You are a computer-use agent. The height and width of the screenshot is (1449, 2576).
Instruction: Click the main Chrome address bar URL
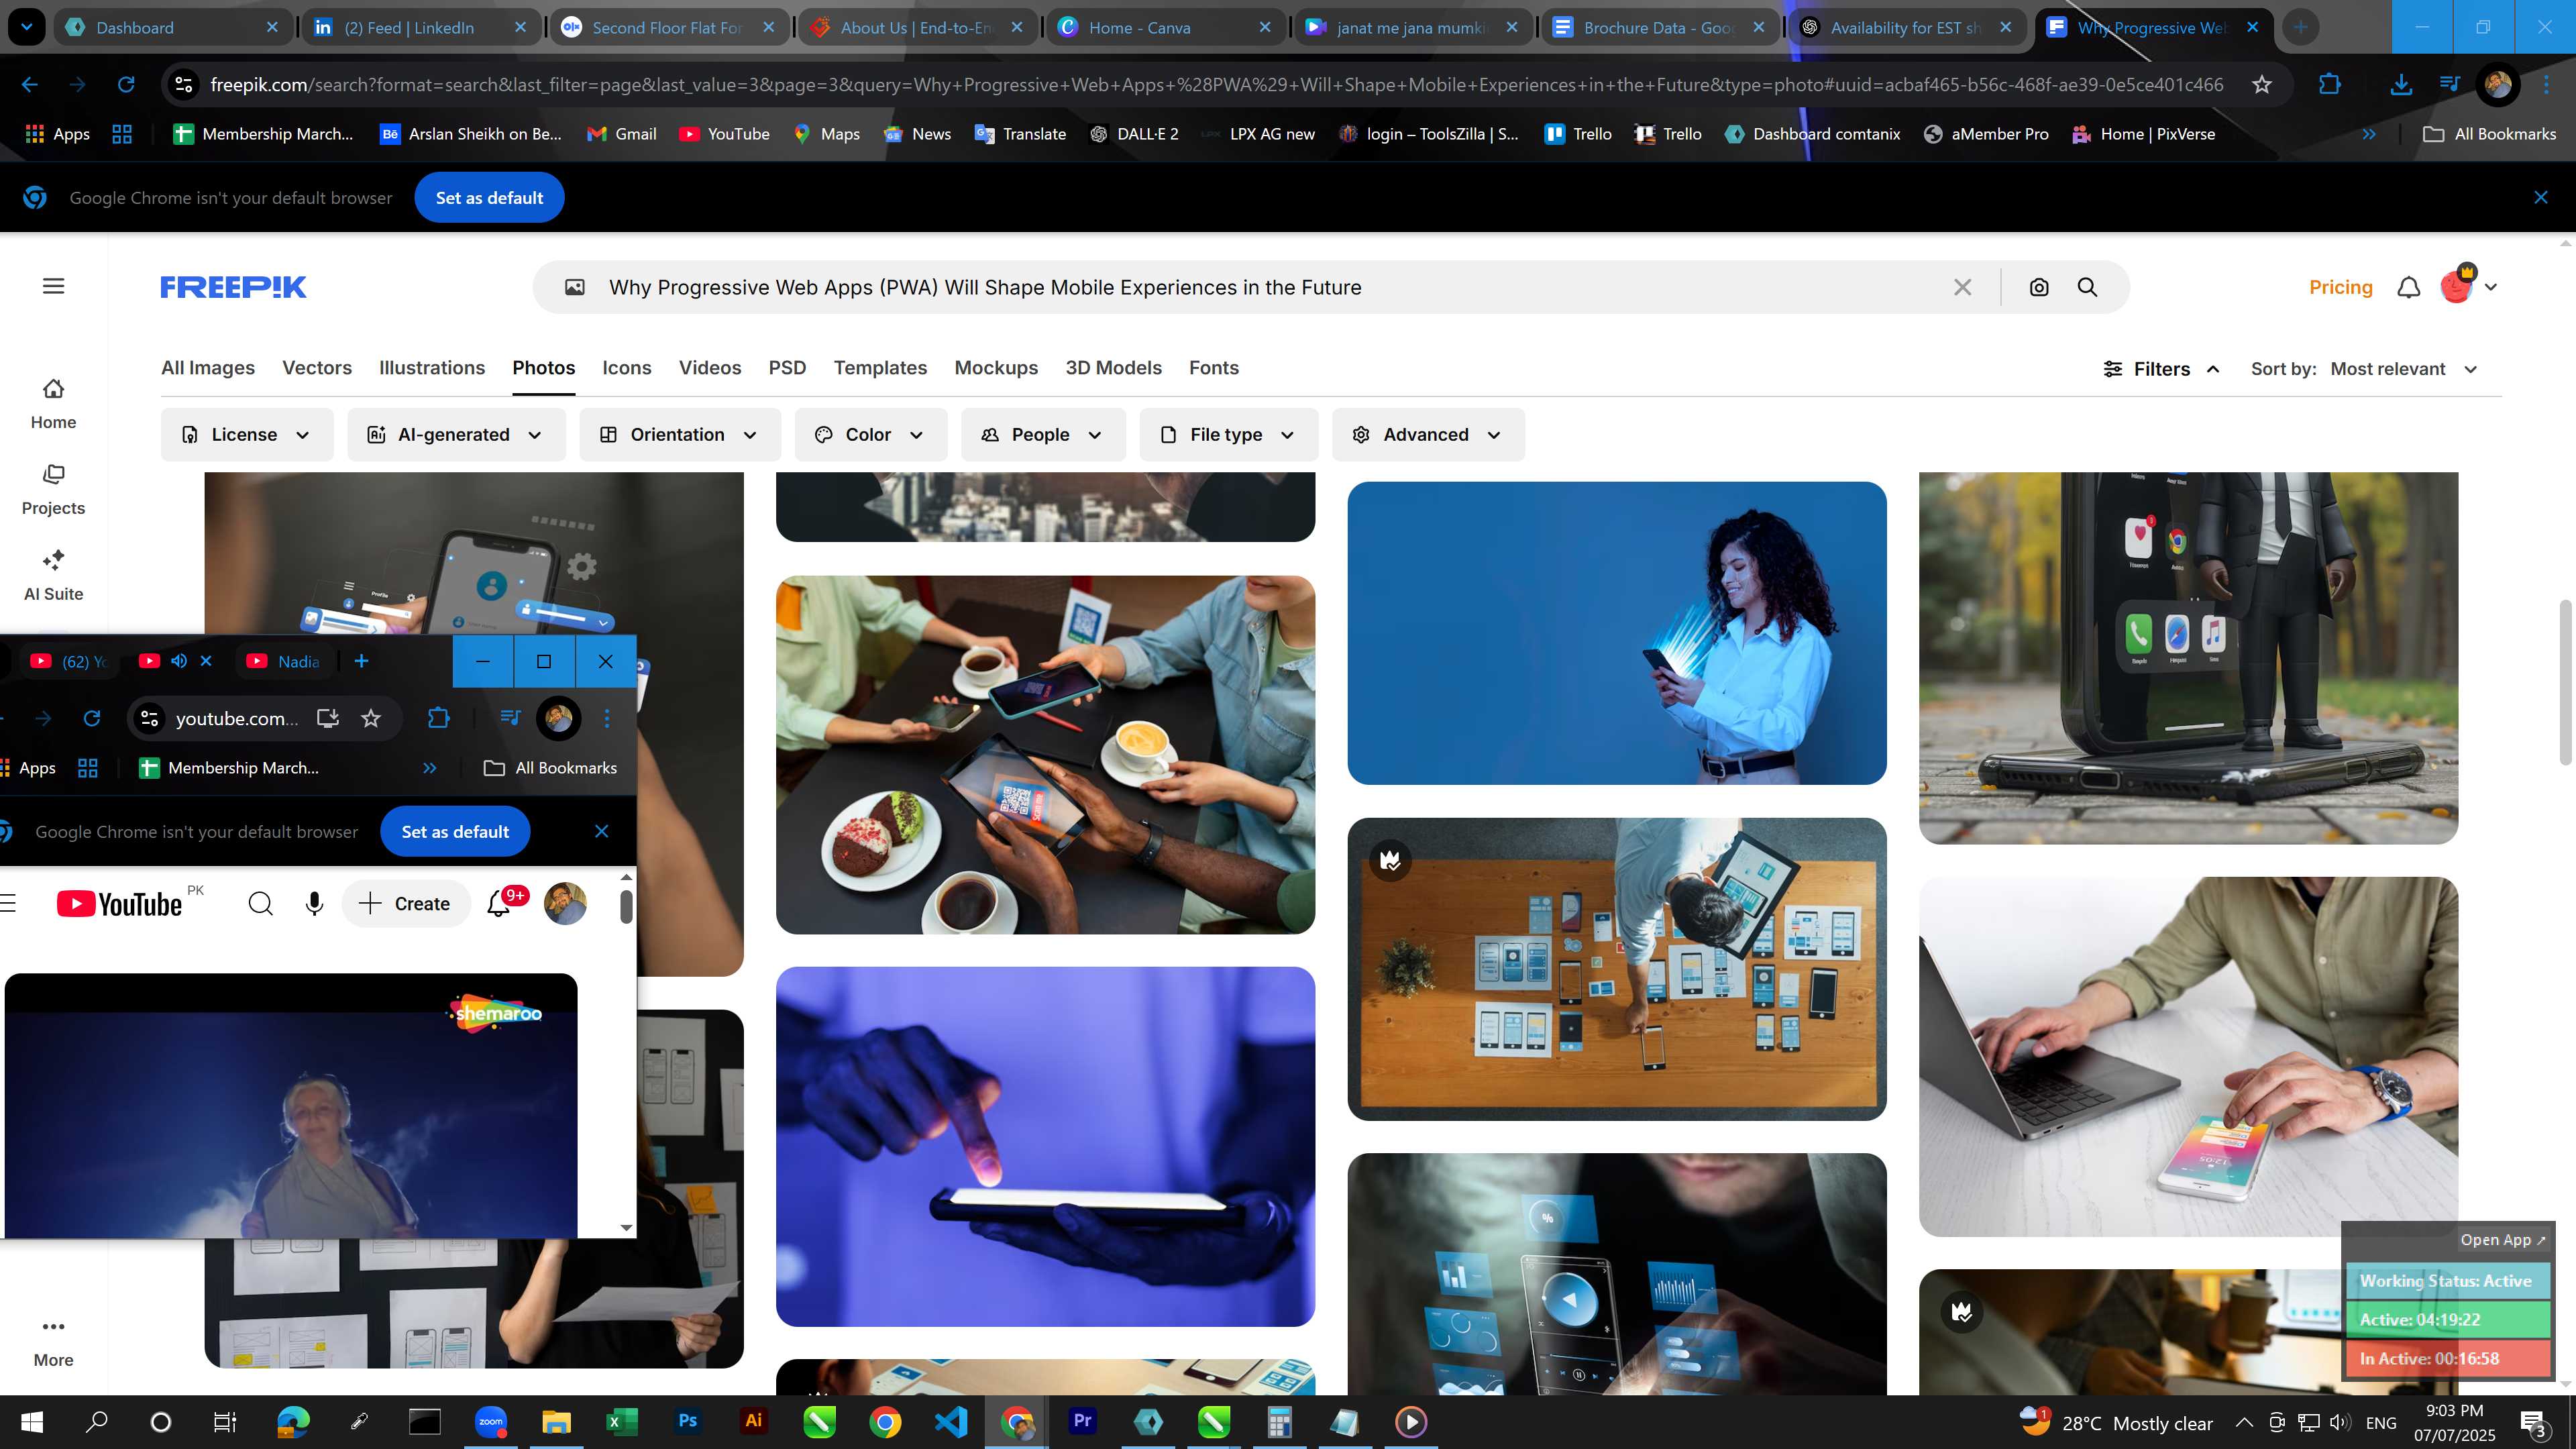coord(1215,84)
